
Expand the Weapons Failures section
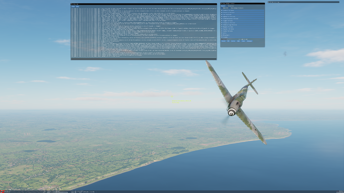click(x=243, y=27)
